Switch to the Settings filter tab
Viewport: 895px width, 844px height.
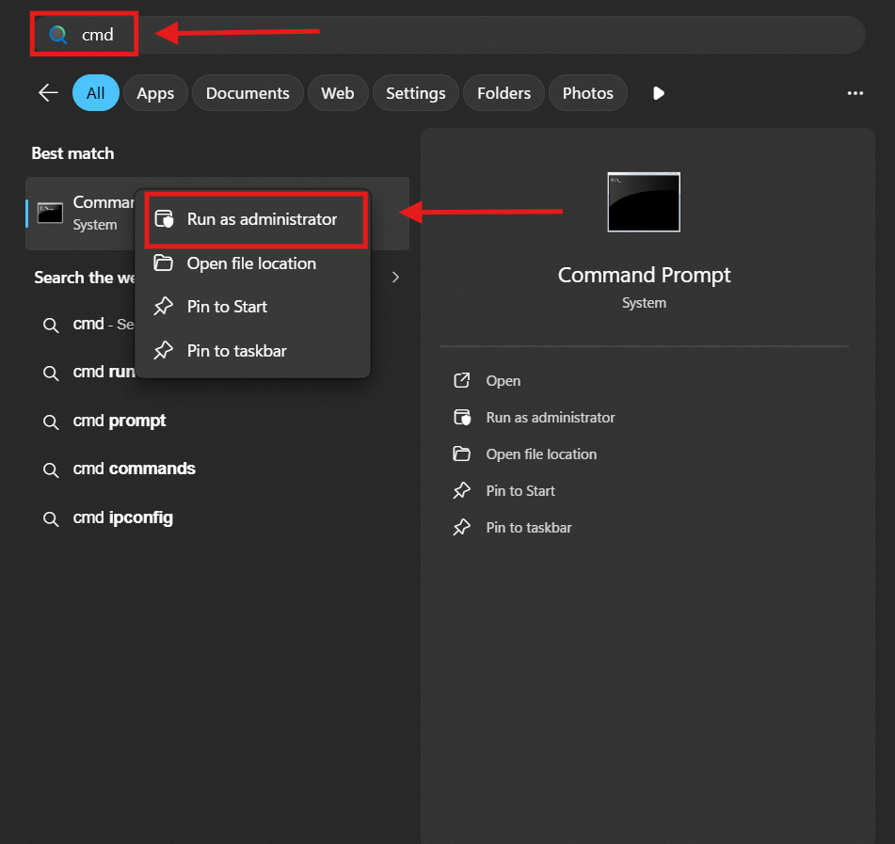(416, 93)
